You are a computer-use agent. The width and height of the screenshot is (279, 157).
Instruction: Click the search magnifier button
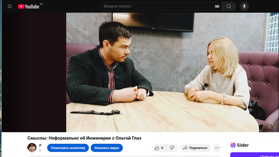pyautogui.click(x=229, y=6)
